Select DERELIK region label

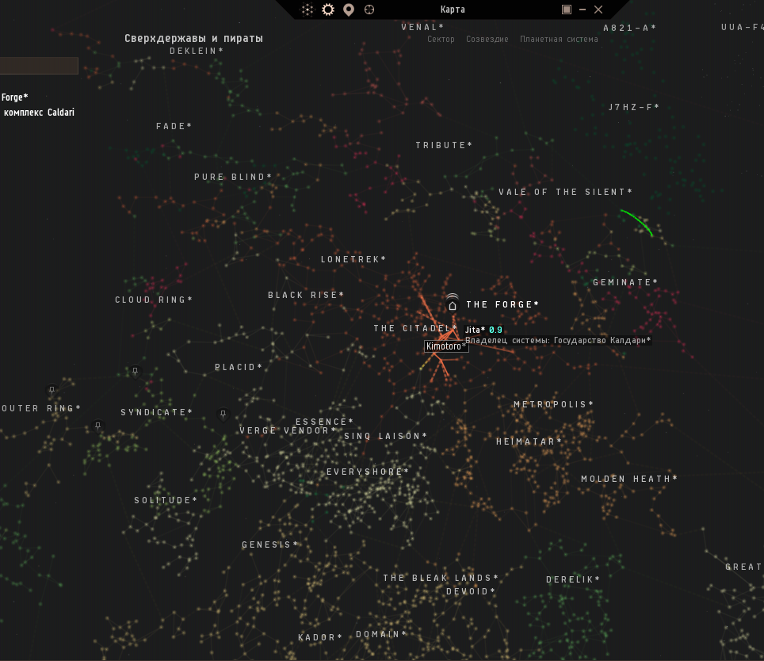coord(572,579)
